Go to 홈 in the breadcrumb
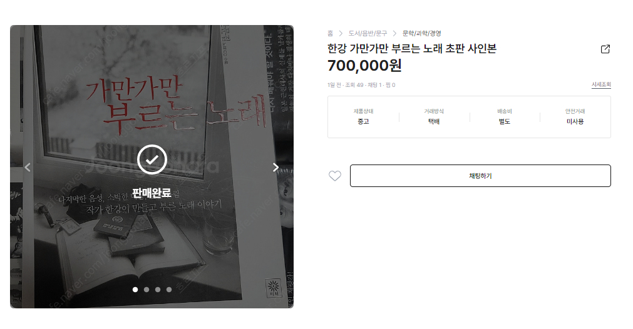Viewport: 633px width, 329px height. 330,33
